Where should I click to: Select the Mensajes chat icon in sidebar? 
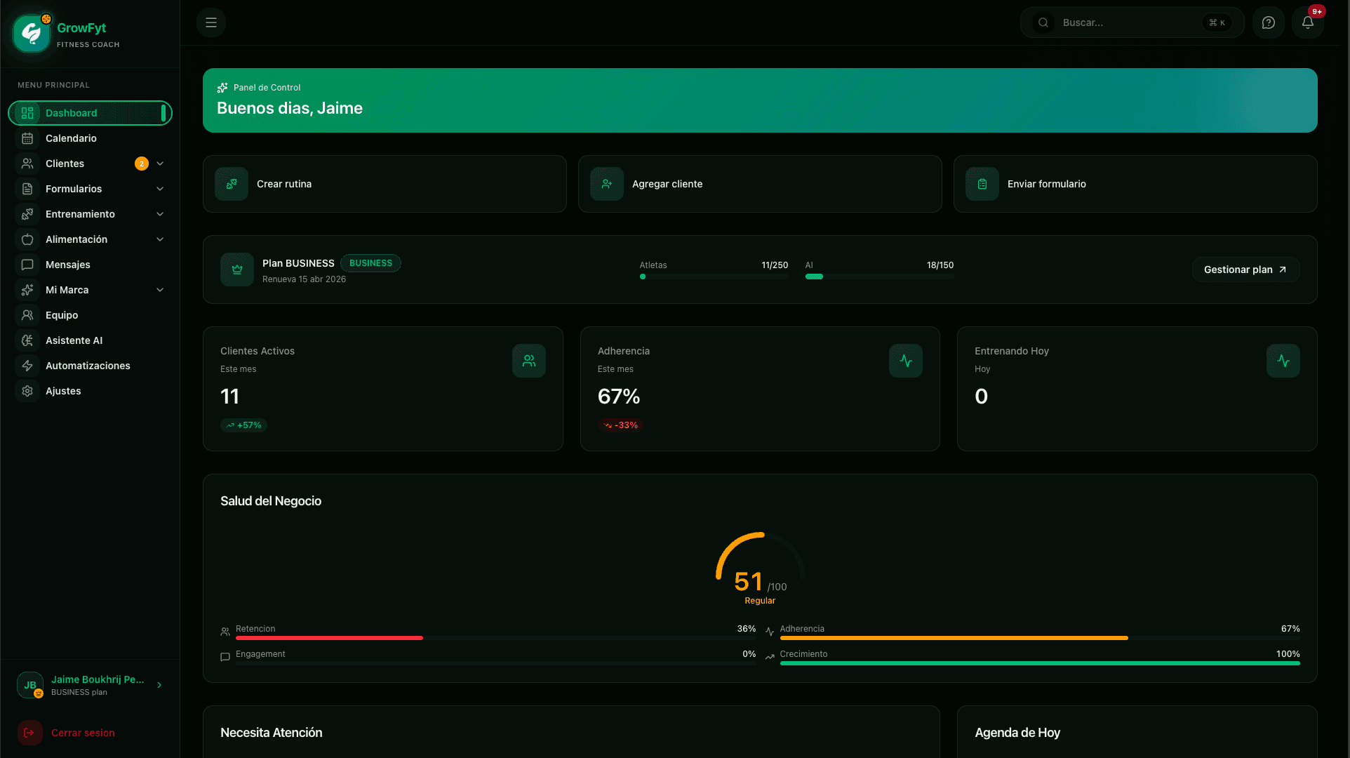point(27,265)
